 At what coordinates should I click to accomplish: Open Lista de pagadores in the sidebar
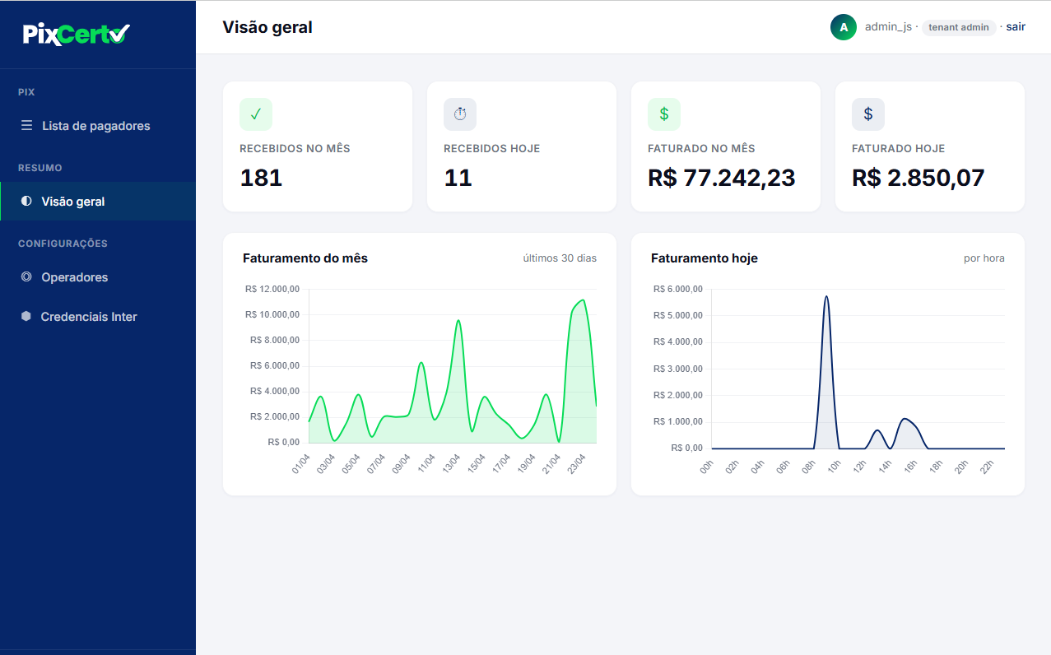(98, 126)
